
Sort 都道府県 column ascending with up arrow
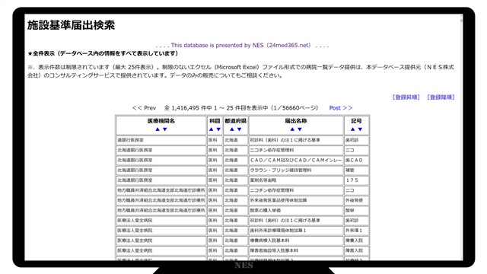[x=231, y=129]
